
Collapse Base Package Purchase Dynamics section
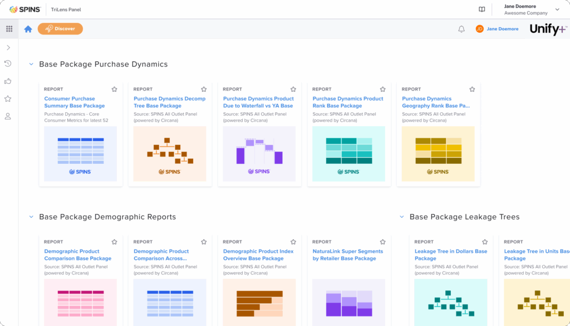pyautogui.click(x=31, y=64)
